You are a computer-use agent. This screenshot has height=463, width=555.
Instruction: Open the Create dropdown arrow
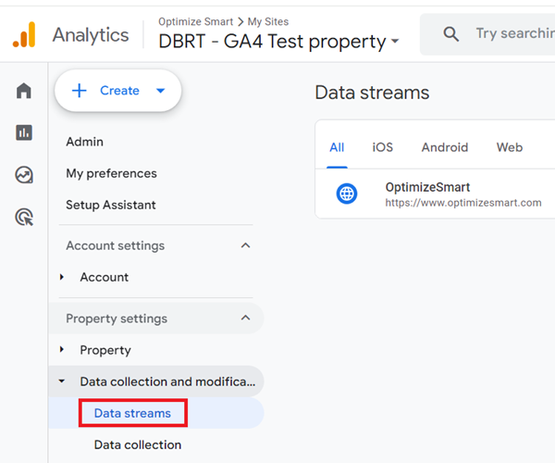[x=160, y=91]
